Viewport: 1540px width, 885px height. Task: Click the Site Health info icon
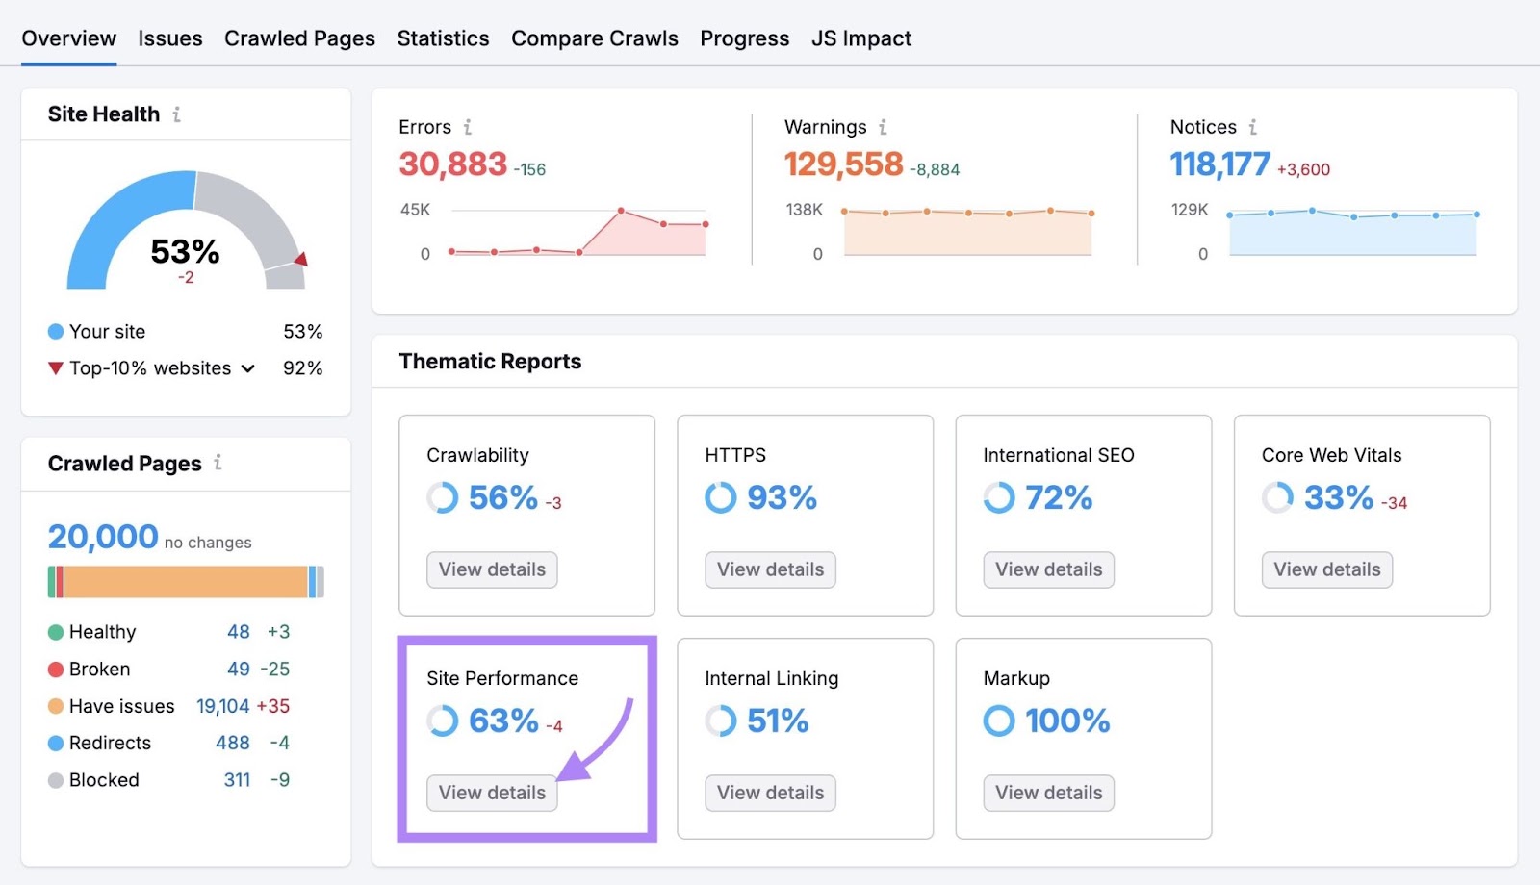[176, 114]
